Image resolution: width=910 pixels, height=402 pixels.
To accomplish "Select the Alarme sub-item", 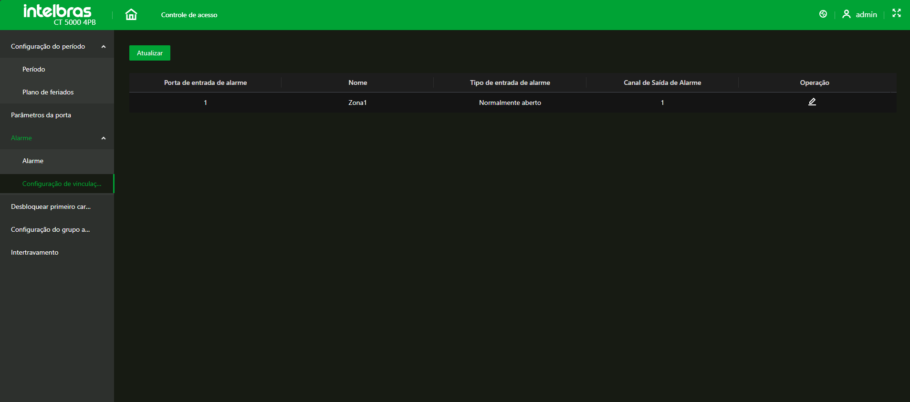I will (33, 161).
